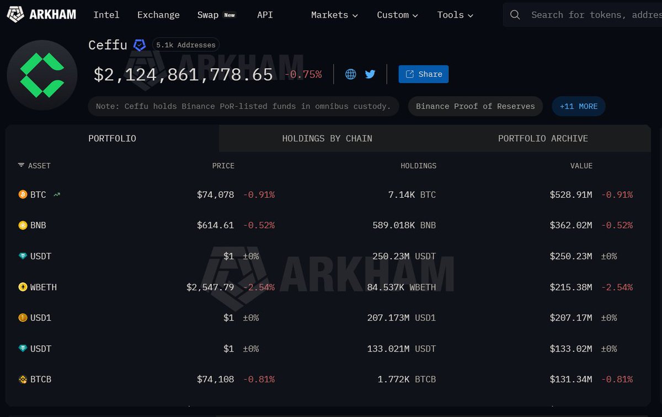The width and height of the screenshot is (662, 417).
Task: Click the -0.75% portfolio change
Action: point(303,74)
